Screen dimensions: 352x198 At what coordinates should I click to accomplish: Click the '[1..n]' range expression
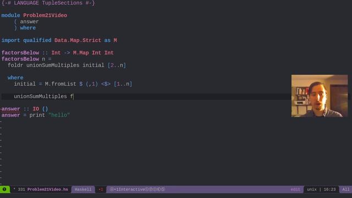point(123,84)
